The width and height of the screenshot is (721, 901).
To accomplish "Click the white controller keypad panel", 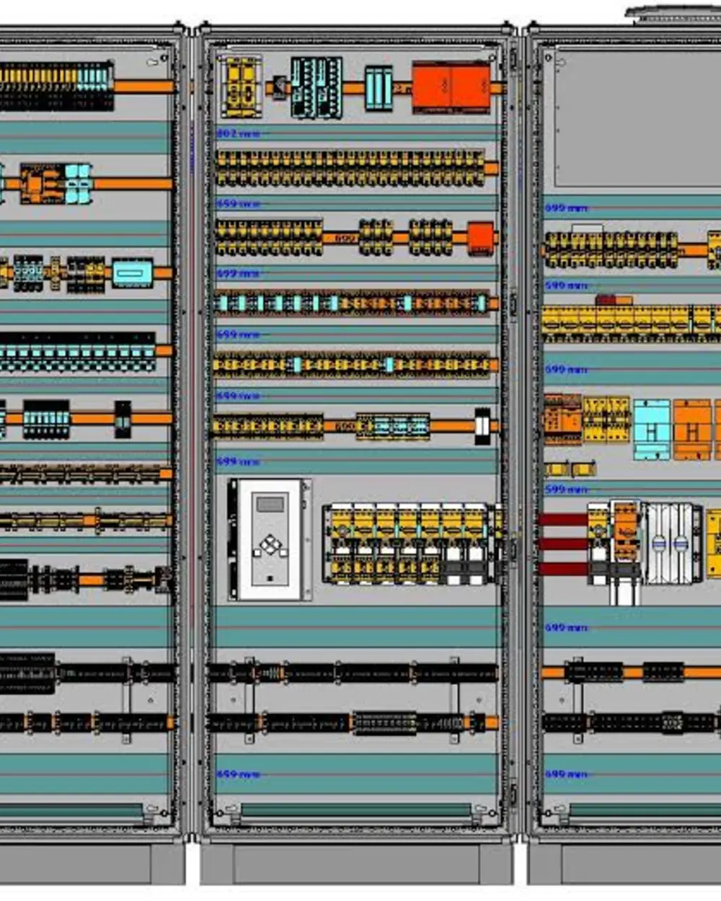I will point(270,539).
